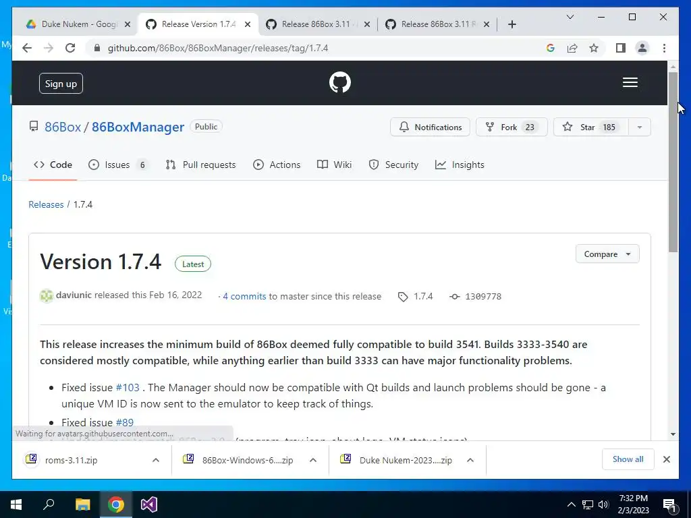This screenshot has width=691, height=518.
Task: Open the taskbar clock showing 7:32 PM
Action: [x=633, y=505]
